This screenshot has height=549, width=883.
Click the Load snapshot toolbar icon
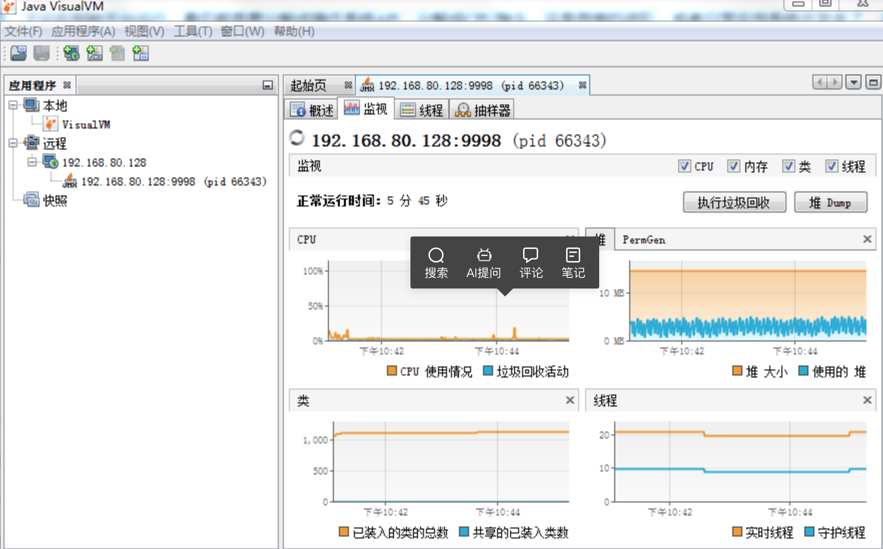tap(19, 53)
